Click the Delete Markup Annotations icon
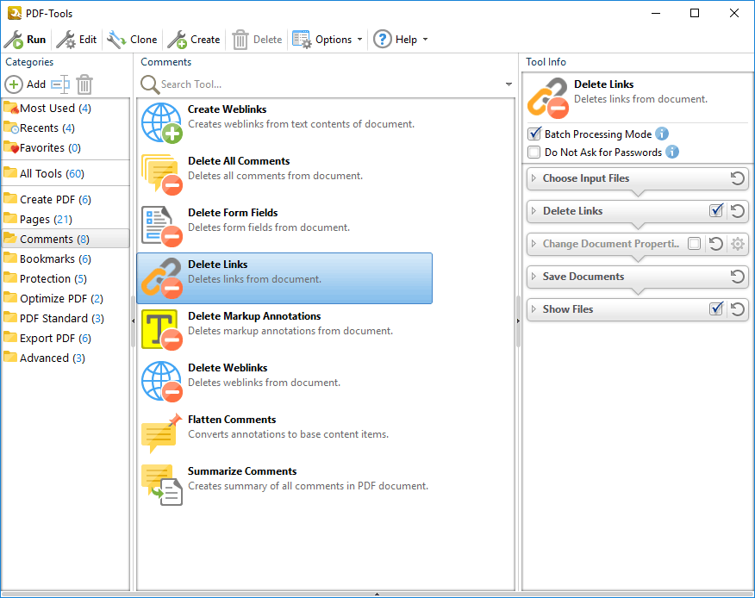 (x=162, y=329)
